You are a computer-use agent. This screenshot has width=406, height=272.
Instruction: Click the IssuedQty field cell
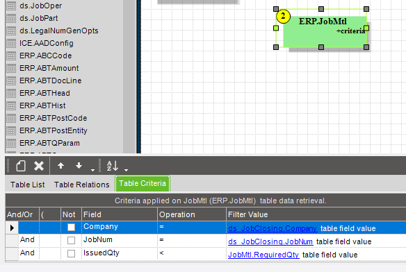coord(120,253)
